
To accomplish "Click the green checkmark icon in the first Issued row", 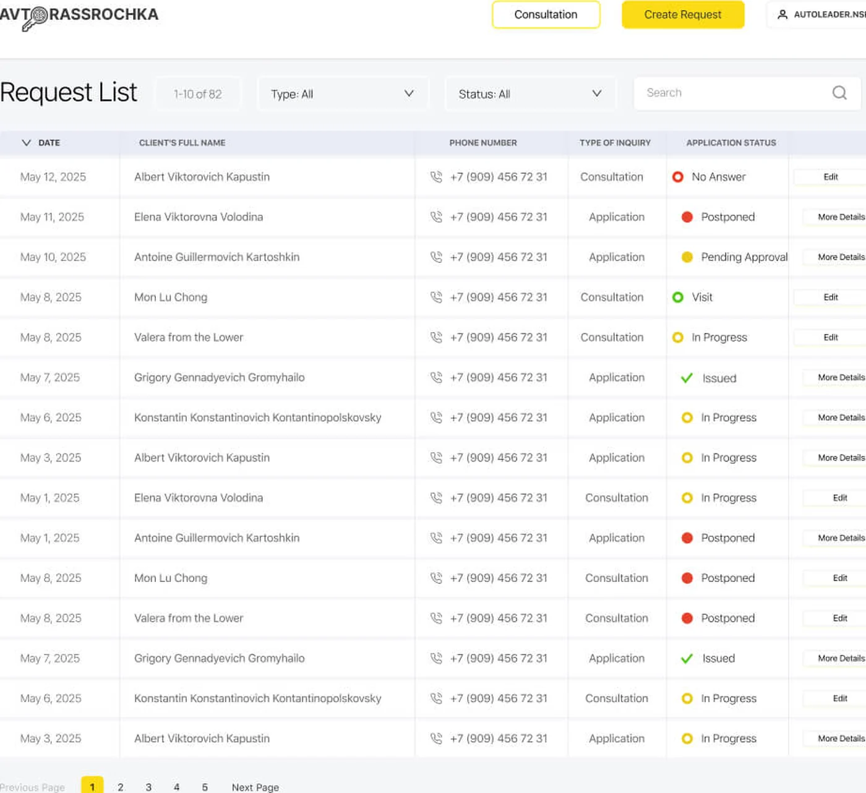I will click(687, 378).
